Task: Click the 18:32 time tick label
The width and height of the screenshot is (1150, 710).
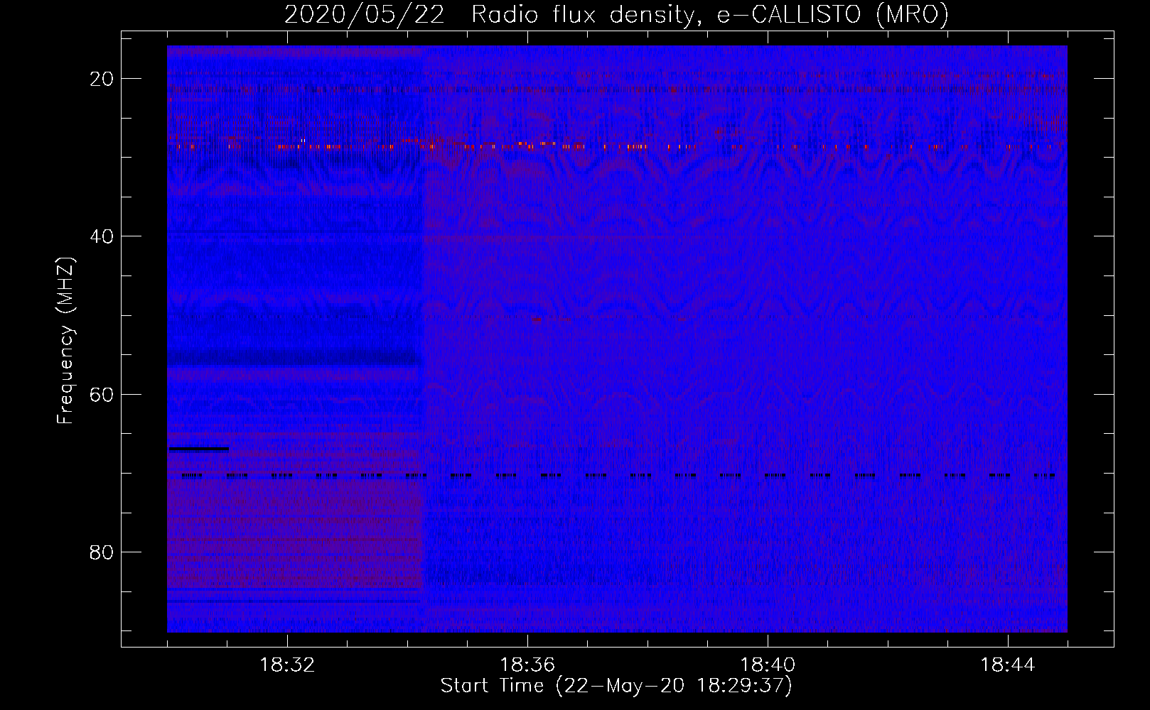Action: click(287, 665)
